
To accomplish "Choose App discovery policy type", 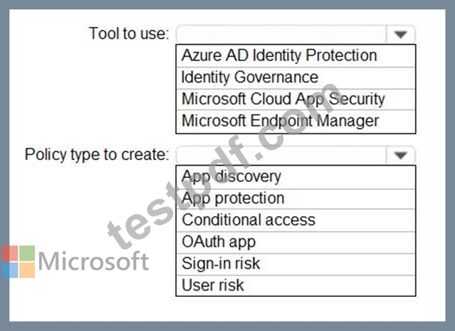I will 296,177.
